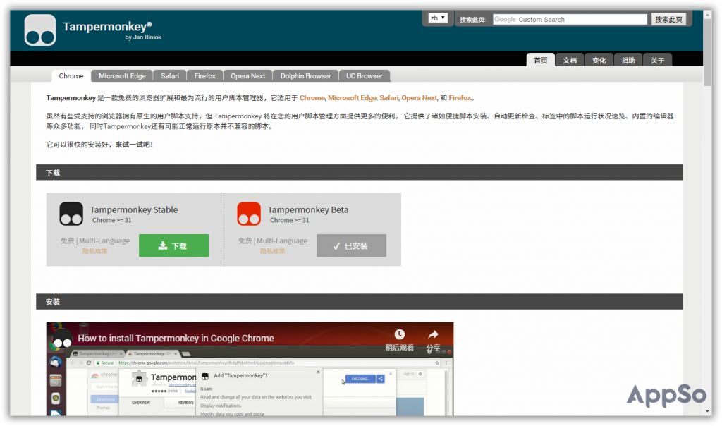Open the 捐助 navigation tab

click(628, 61)
